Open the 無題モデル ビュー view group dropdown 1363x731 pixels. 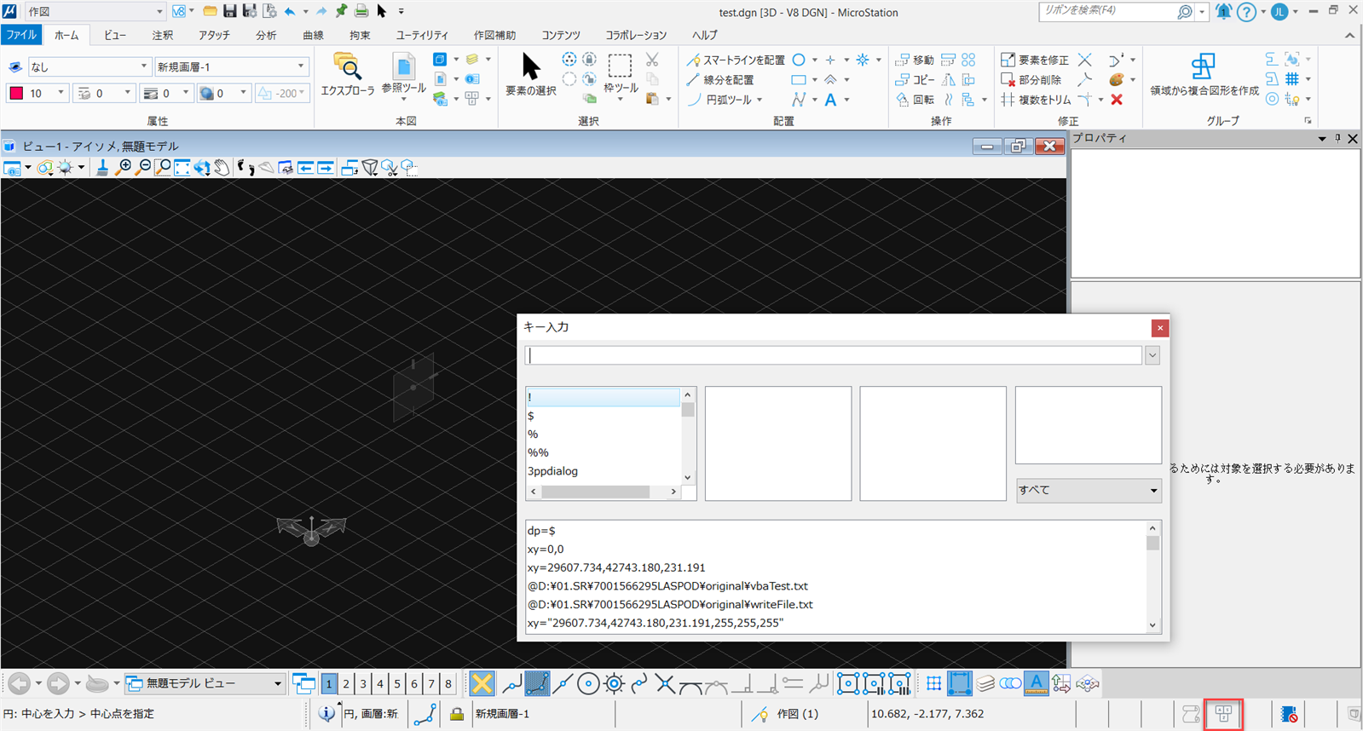(205, 683)
